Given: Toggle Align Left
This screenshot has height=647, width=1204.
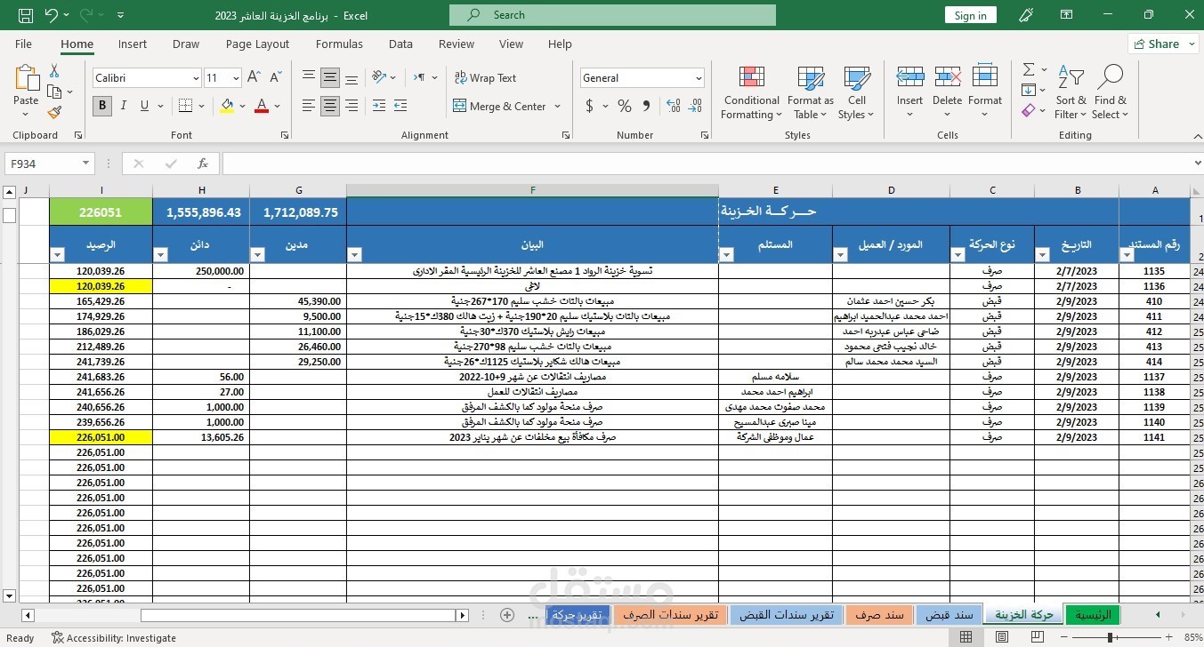Looking at the screenshot, I should [309, 106].
